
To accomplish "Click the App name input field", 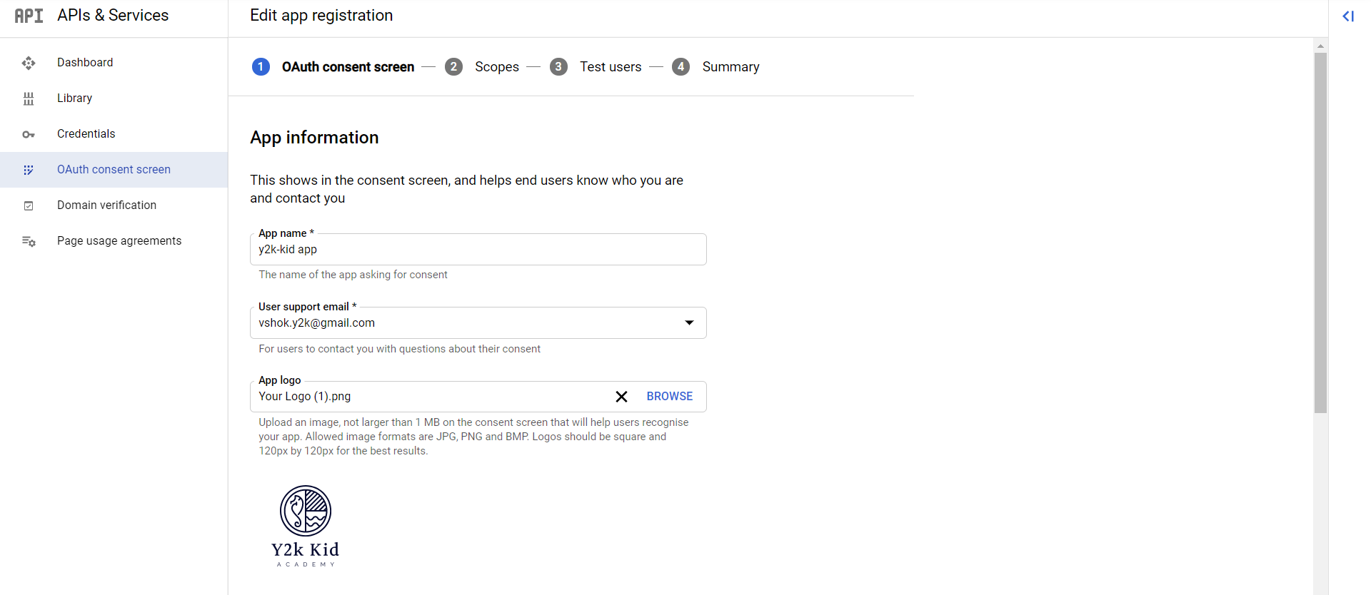I will pyautogui.click(x=478, y=250).
